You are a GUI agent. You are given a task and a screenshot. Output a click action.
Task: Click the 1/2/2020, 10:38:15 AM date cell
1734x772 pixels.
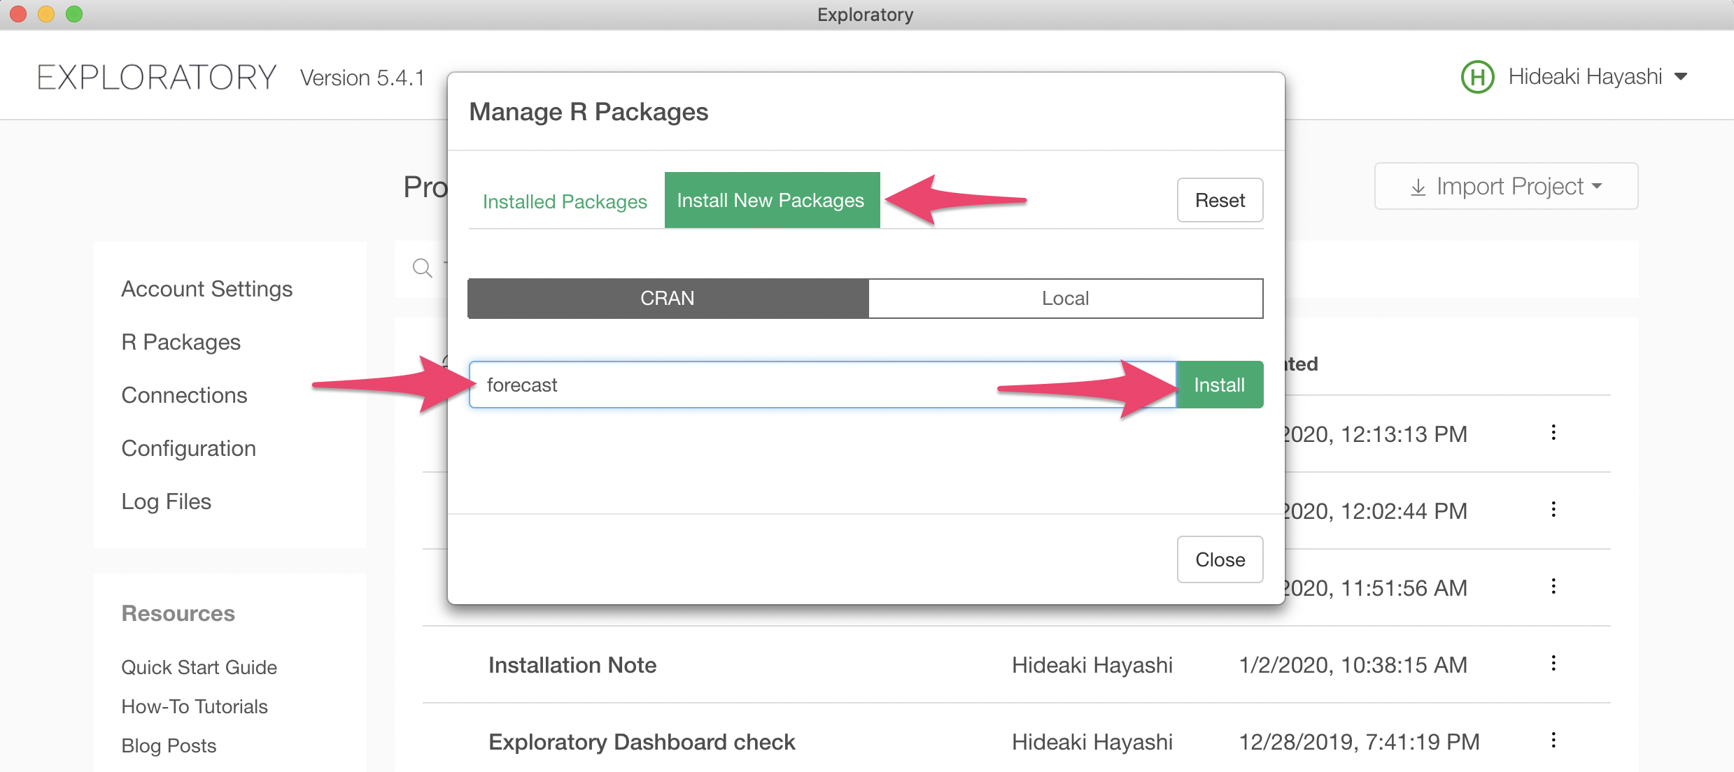click(x=1353, y=665)
